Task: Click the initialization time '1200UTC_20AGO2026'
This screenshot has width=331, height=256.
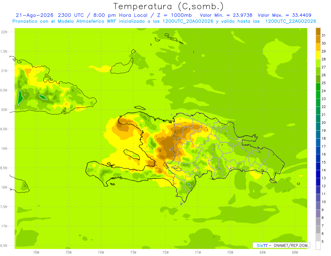Action: (x=186, y=21)
